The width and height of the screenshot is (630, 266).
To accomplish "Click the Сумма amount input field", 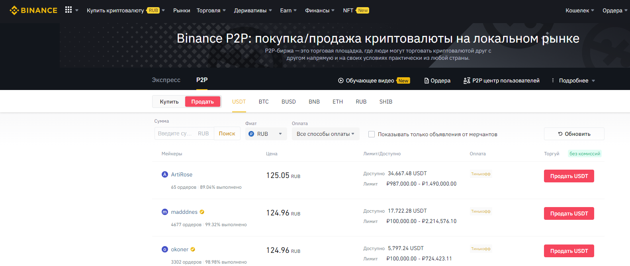I will click(x=184, y=133).
